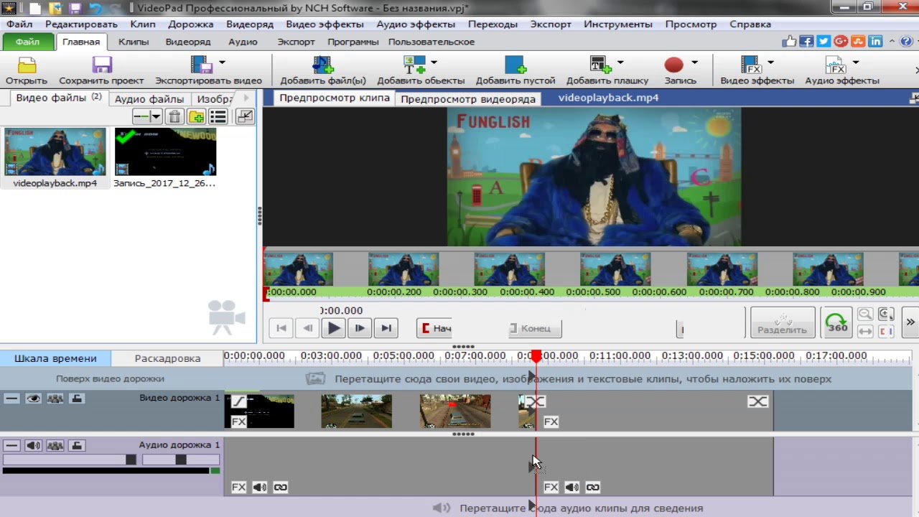Click the Добавить файл(ы) icon
This screenshot has height=517, width=919.
point(322,65)
